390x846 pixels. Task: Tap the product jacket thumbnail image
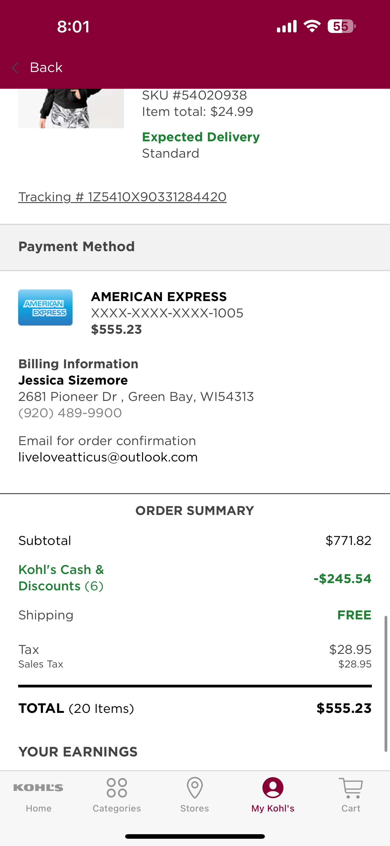(x=71, y=108)
